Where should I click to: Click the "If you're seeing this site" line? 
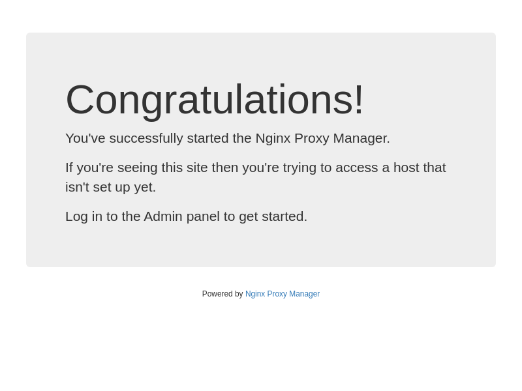coord(255,167)
